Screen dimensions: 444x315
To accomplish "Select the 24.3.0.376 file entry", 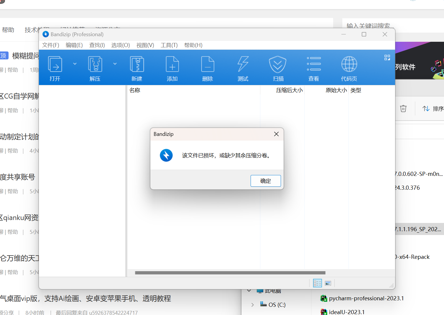I will [x=407, y=188].
